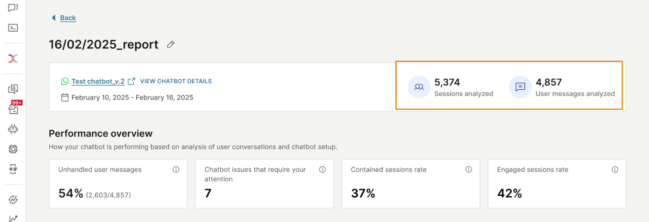Open the terminal icon in sidebar

13,28
